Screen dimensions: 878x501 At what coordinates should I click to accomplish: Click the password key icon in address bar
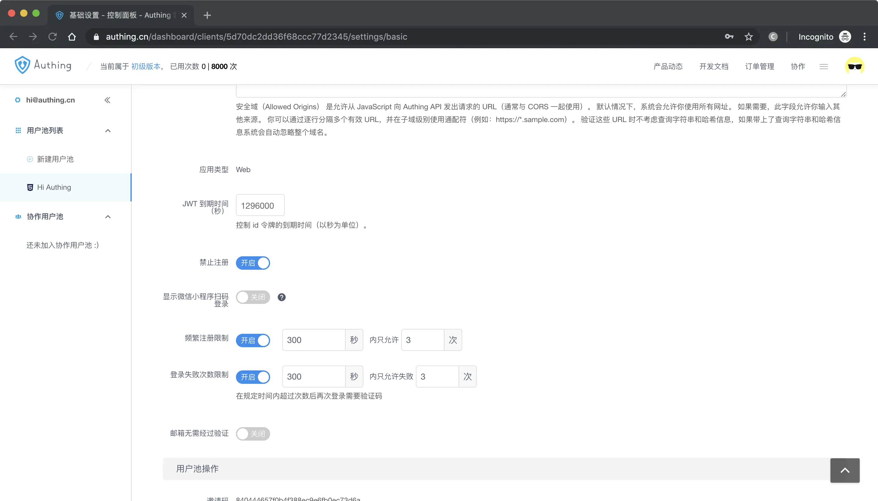tap(729, 37)
